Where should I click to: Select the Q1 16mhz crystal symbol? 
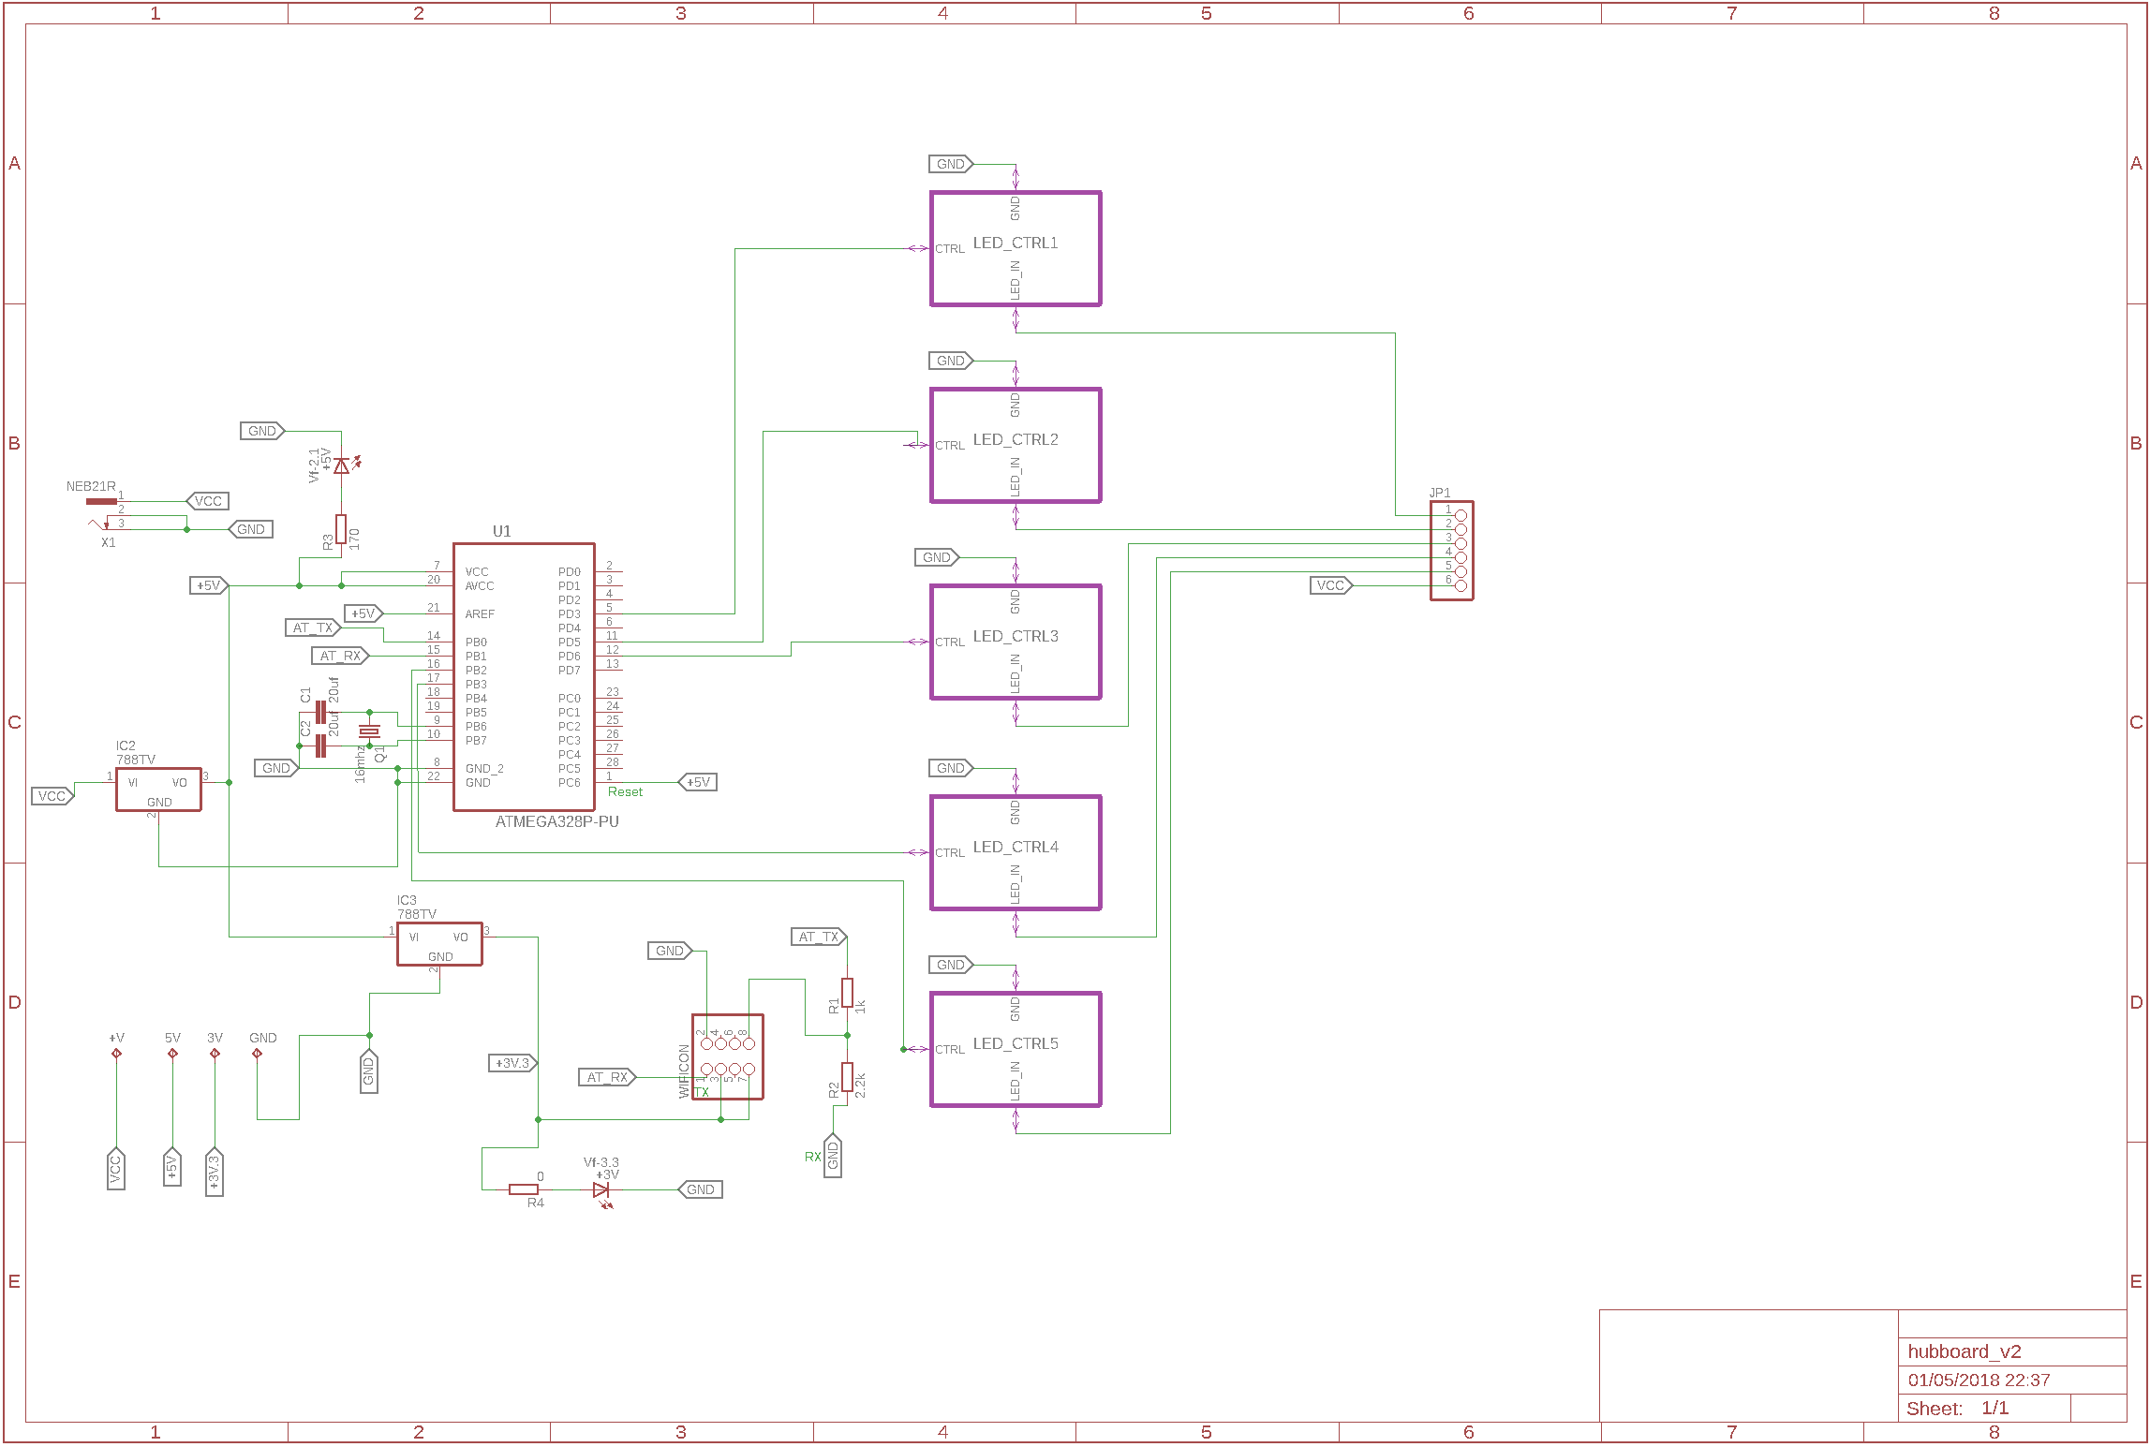[369, 731]
